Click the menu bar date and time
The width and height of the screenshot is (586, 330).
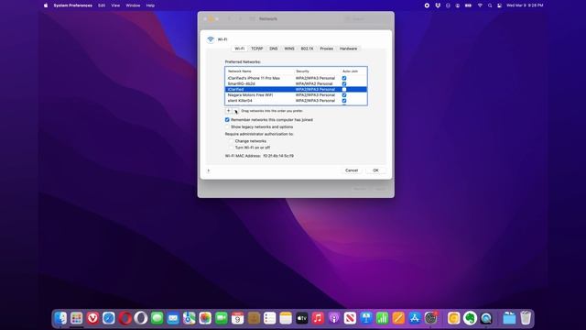(x=525, y=5)
